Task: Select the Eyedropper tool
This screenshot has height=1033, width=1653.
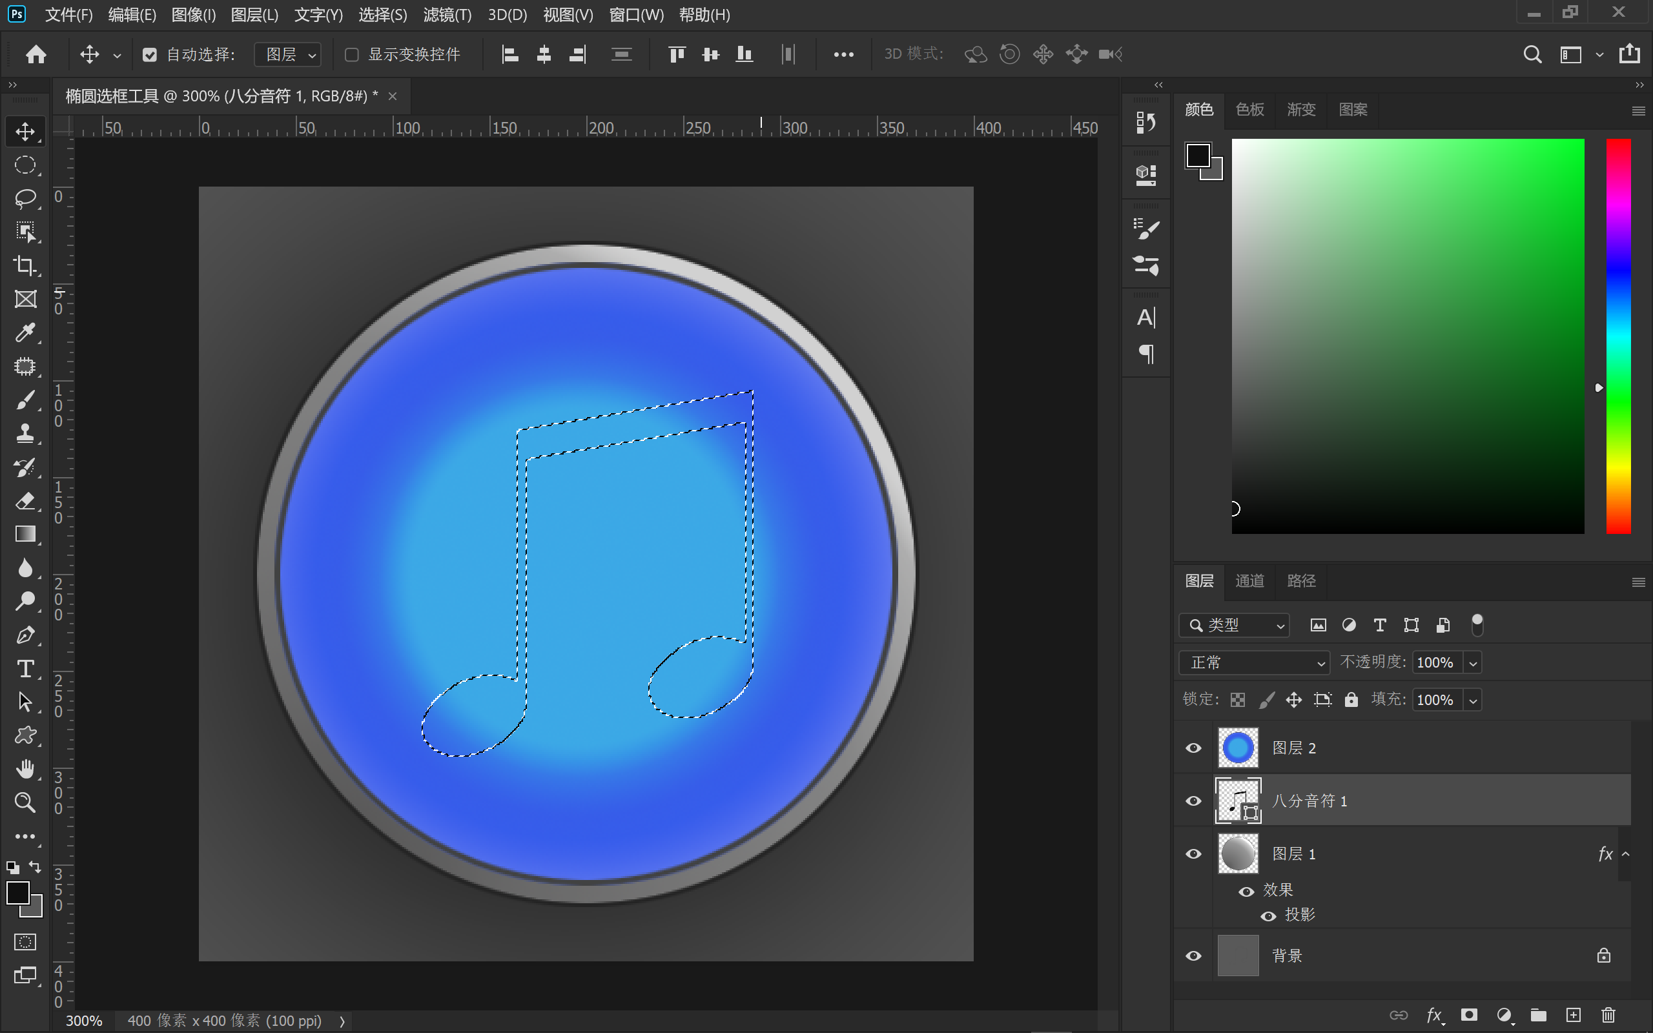Action: pyautogui.click(x=25, y=332)
